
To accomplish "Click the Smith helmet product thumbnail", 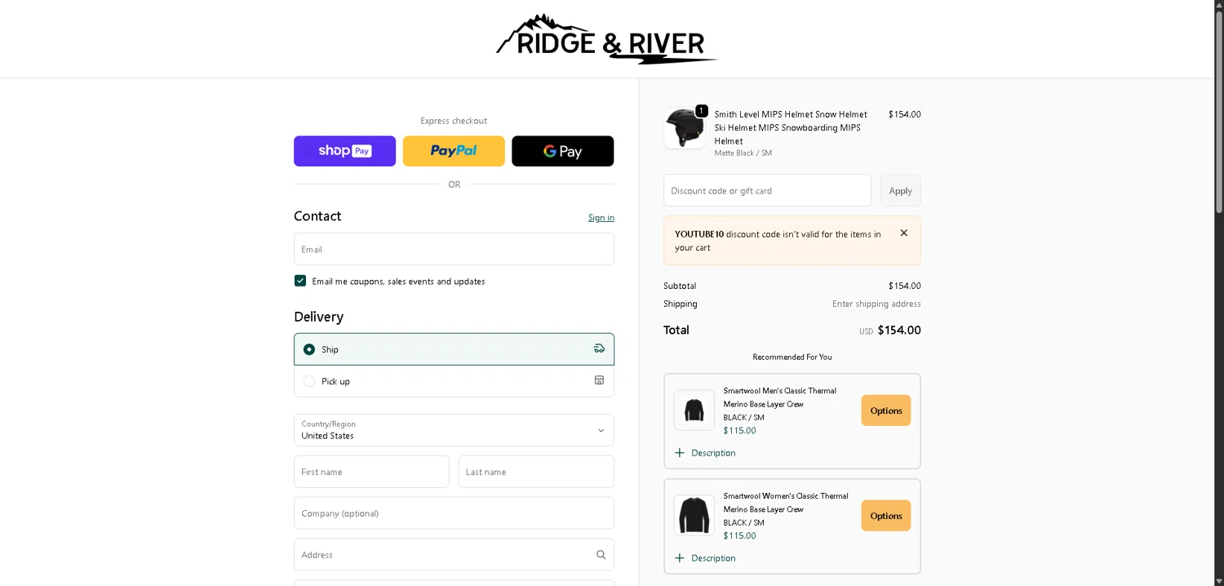I will (685, 128).
